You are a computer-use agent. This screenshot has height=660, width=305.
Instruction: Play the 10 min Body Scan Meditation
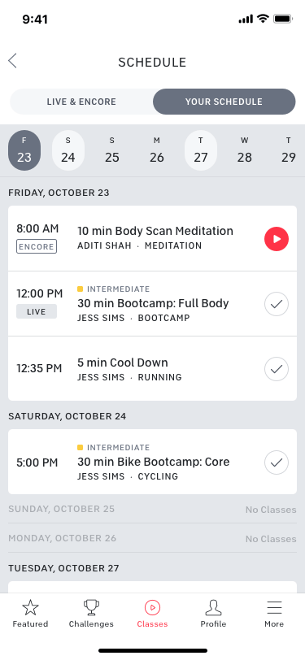pyautogui.click(x=277, y=239)
